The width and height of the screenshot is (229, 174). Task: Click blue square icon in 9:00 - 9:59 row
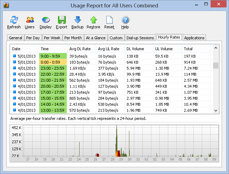tap(14, 56)
